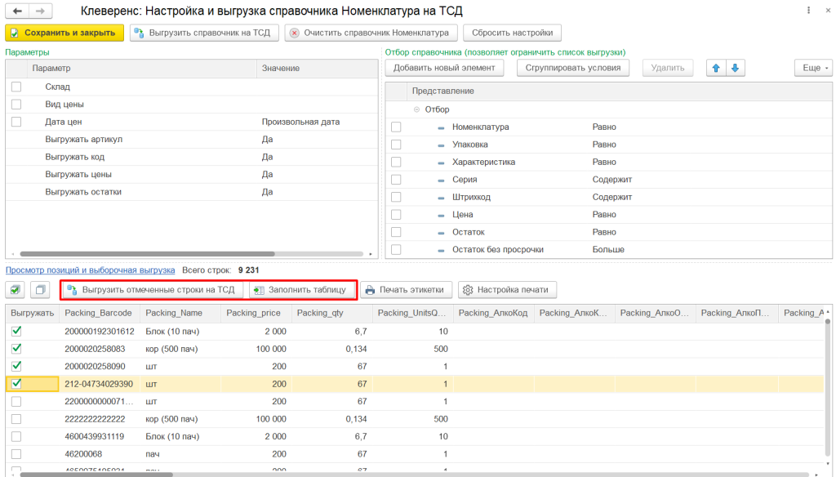Click the uncheck all rows icon
The height and width of the screenshot is (477, 836).
click(x=40, y=289)
